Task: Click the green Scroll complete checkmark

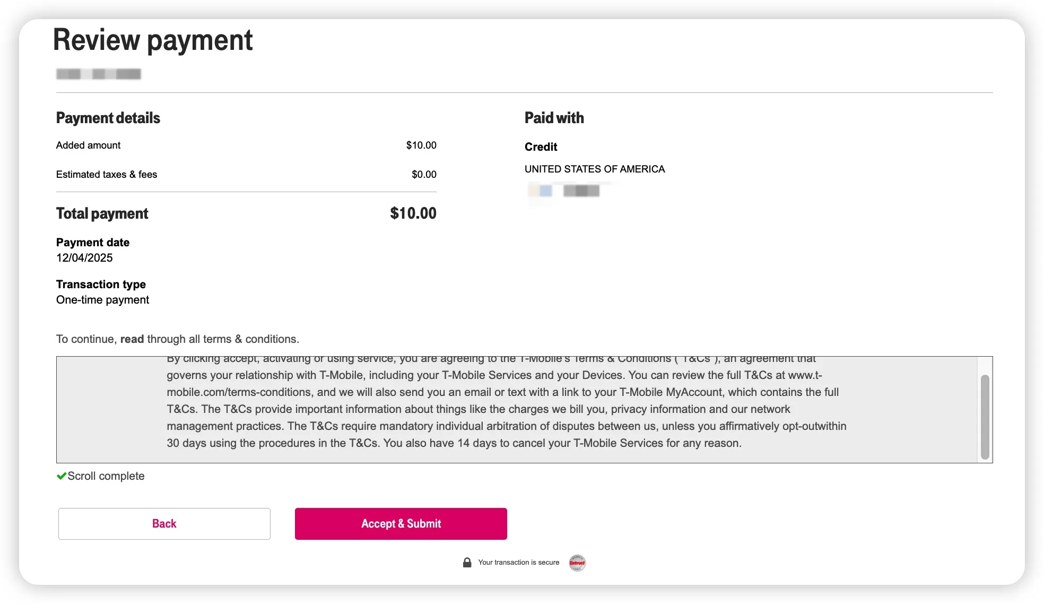Action: coord(62,476)
